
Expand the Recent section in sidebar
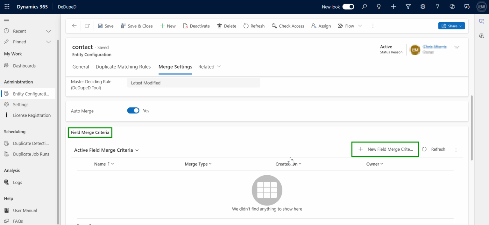48,31
